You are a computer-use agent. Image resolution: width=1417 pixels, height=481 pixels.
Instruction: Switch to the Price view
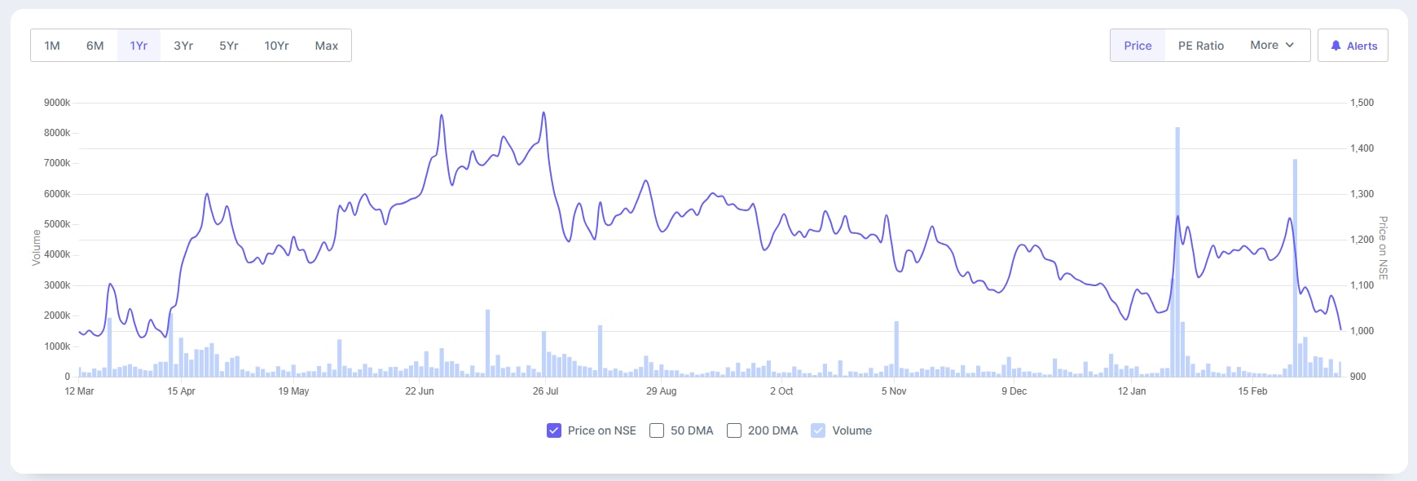tap(1138, 46)
